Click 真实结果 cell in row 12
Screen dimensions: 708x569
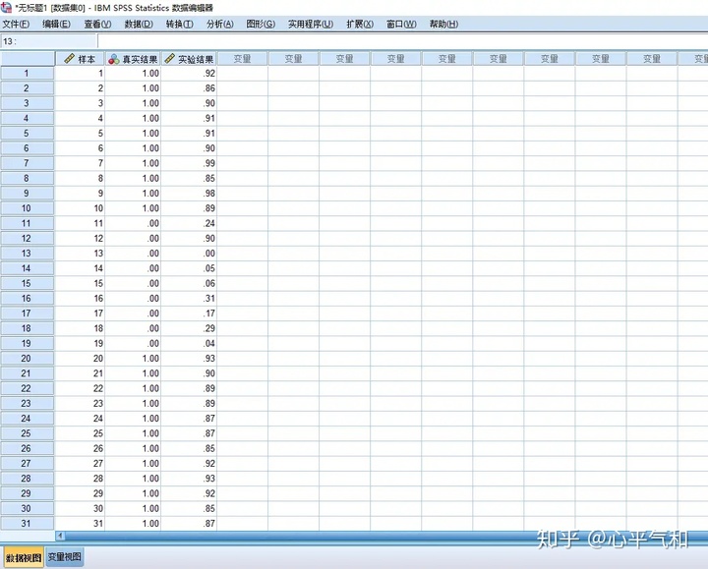(133, 238)
